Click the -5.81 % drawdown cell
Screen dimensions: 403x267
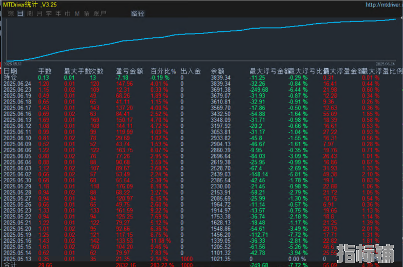[298, 174]
